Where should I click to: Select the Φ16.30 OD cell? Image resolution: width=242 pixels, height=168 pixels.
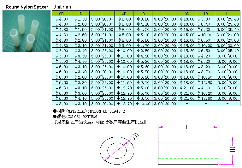point(187,51)
